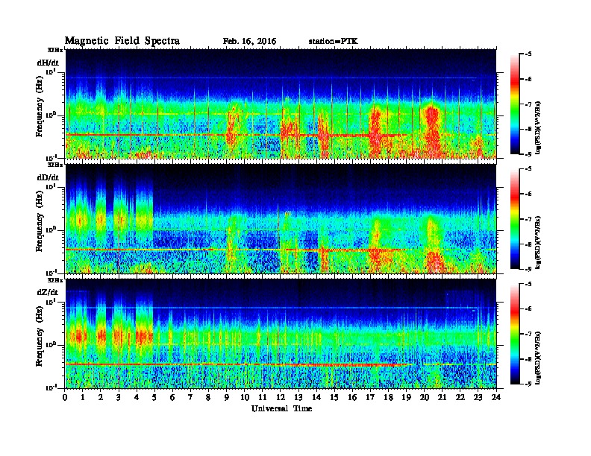This screenshot has width=591, height=456.
Task: Click hour '3' on the Universal Time axis
Action: pyautogui.click(x=119, y=397)
